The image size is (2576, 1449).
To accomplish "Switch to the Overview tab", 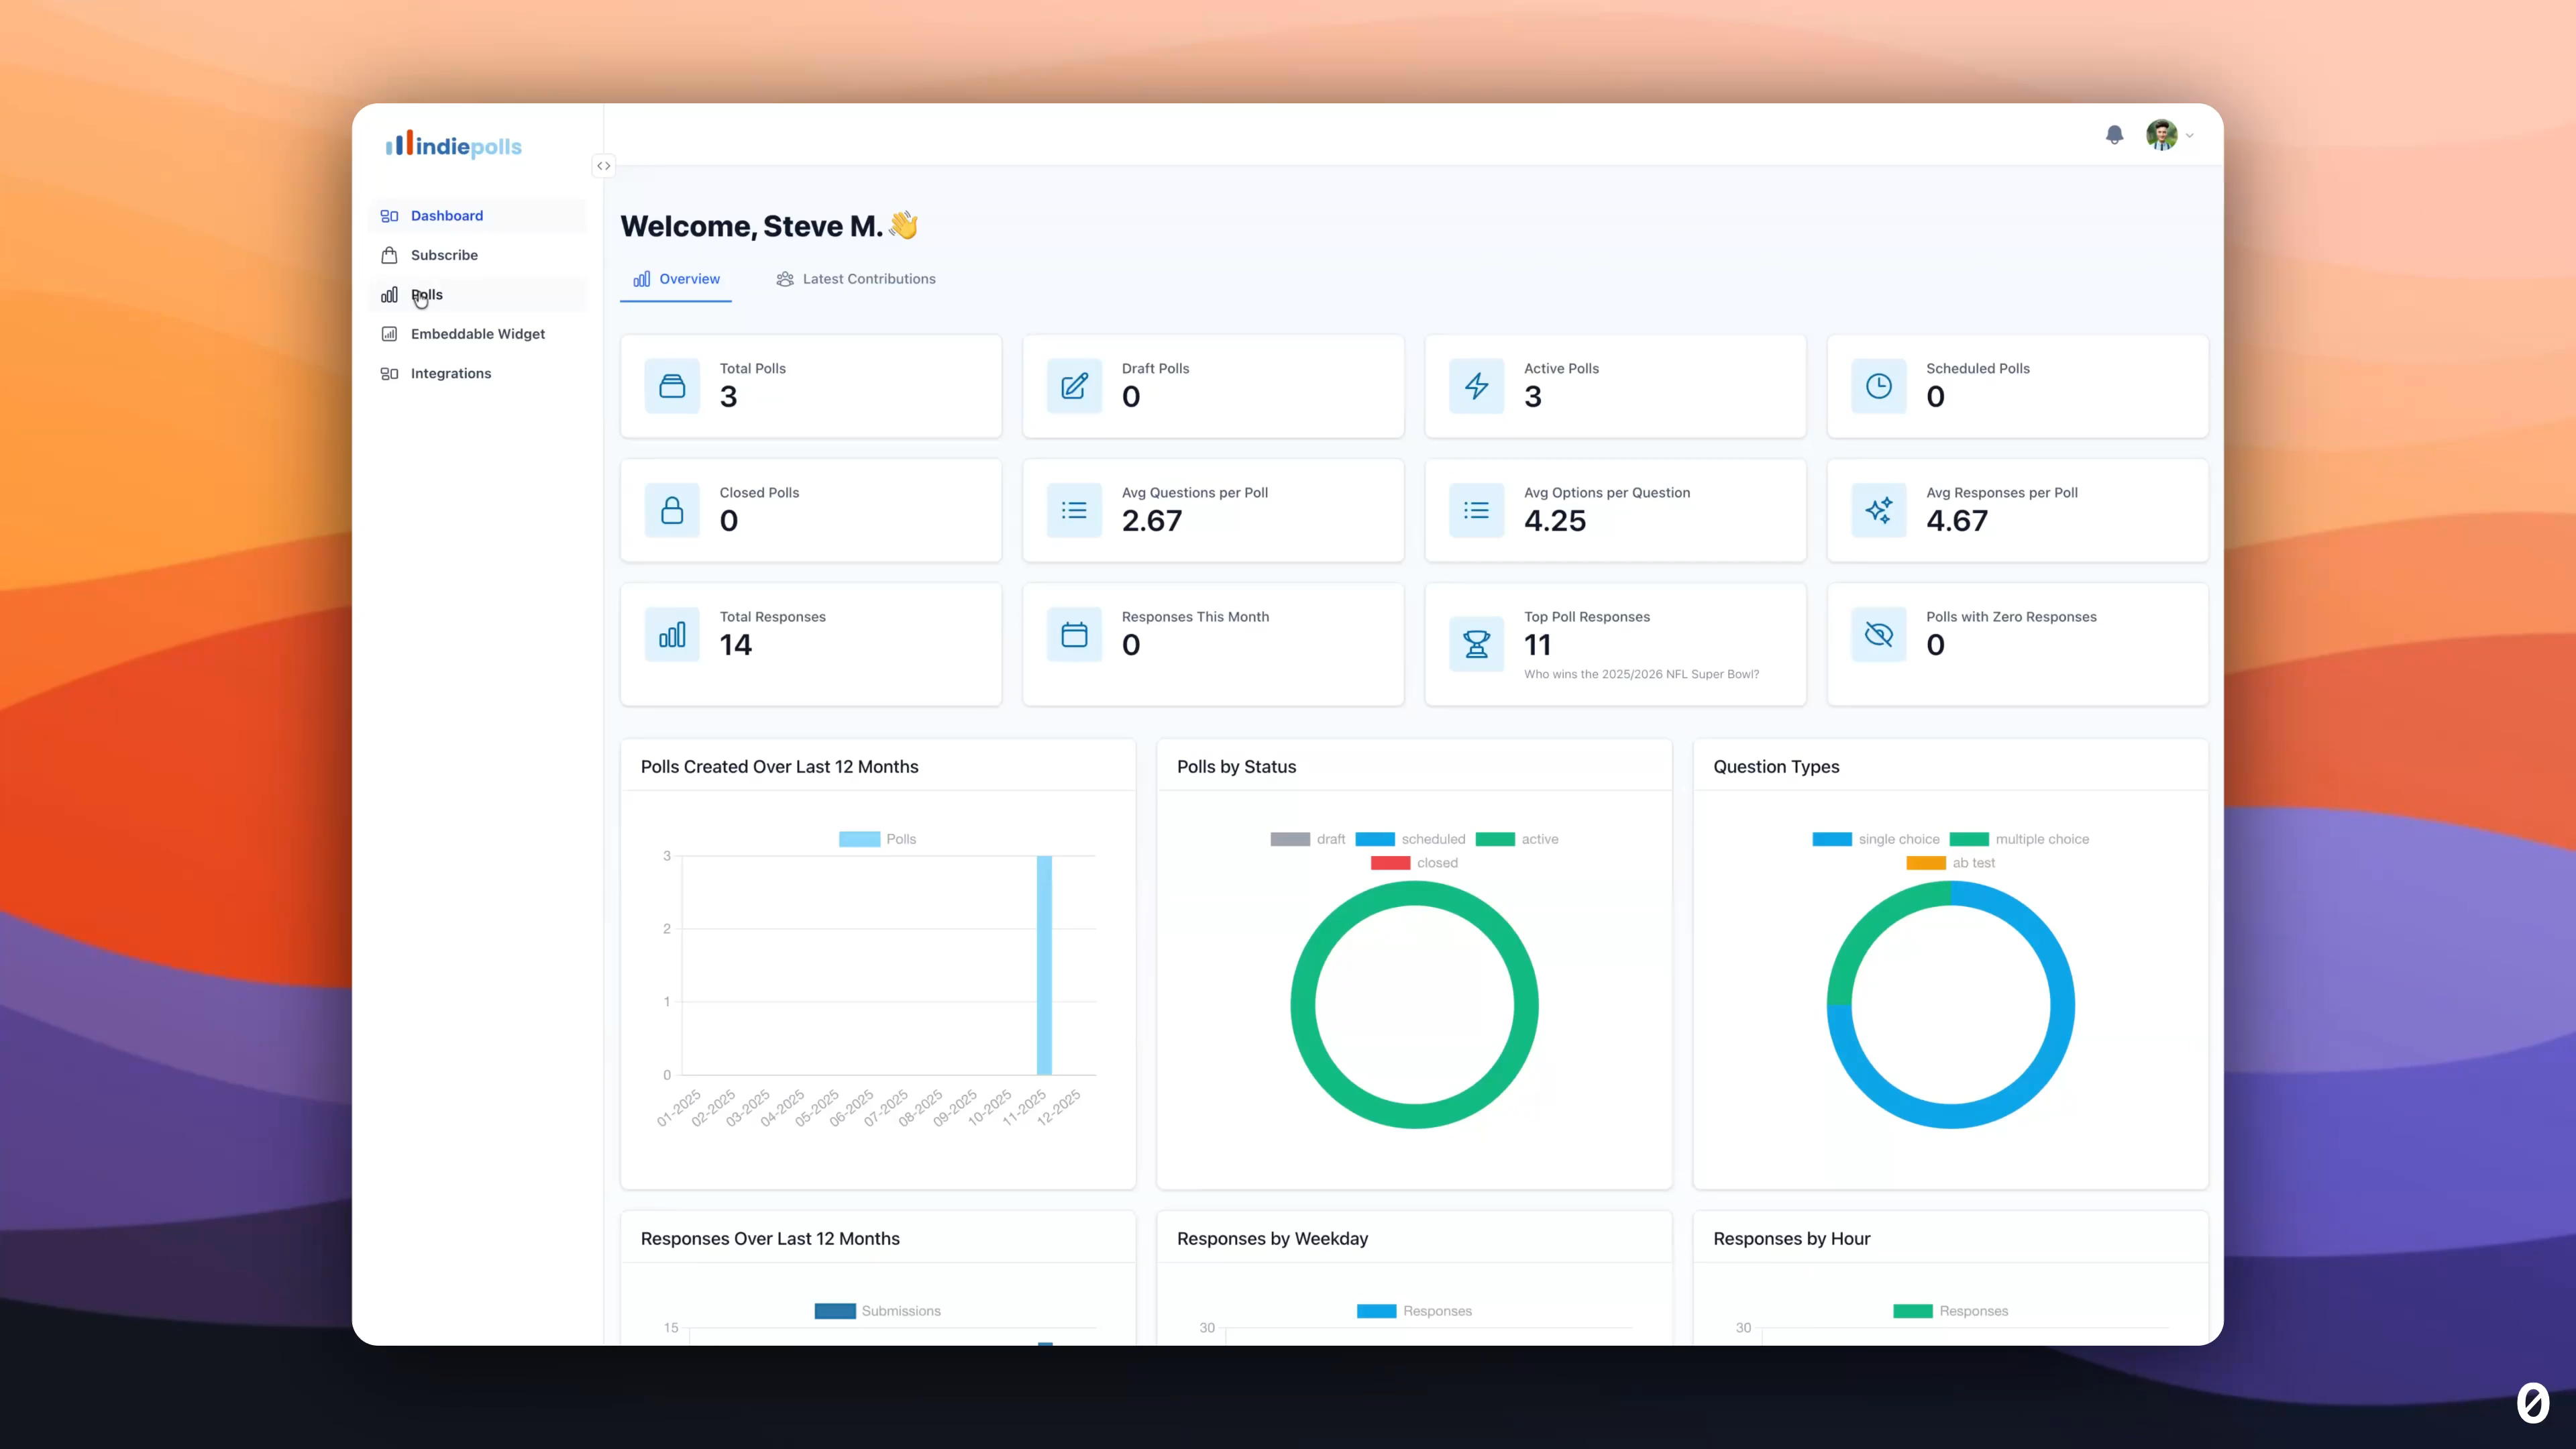I will pos(676,279).
